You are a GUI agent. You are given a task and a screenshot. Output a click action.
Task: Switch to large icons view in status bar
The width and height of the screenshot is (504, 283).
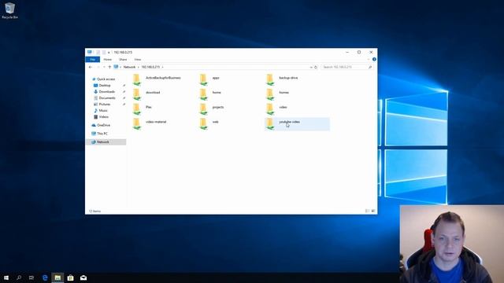pyautogui.click(x=373, y=211)
